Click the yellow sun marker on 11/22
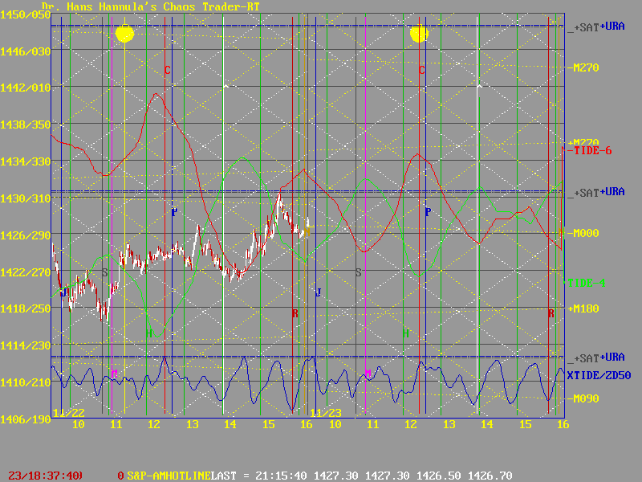Viewport: 642px width, 482px height. [x=124, y=34]
